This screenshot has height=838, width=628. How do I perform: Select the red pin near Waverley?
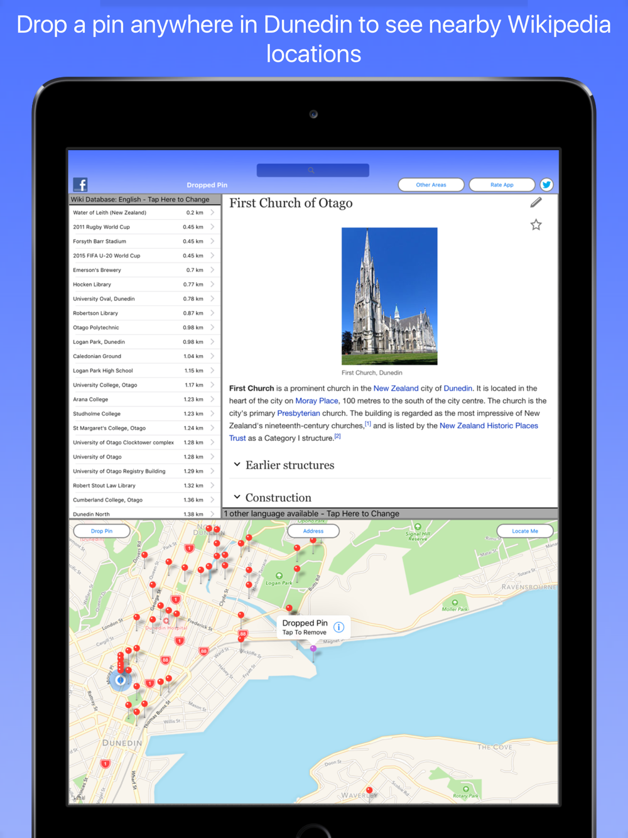(x=369, y=791)
